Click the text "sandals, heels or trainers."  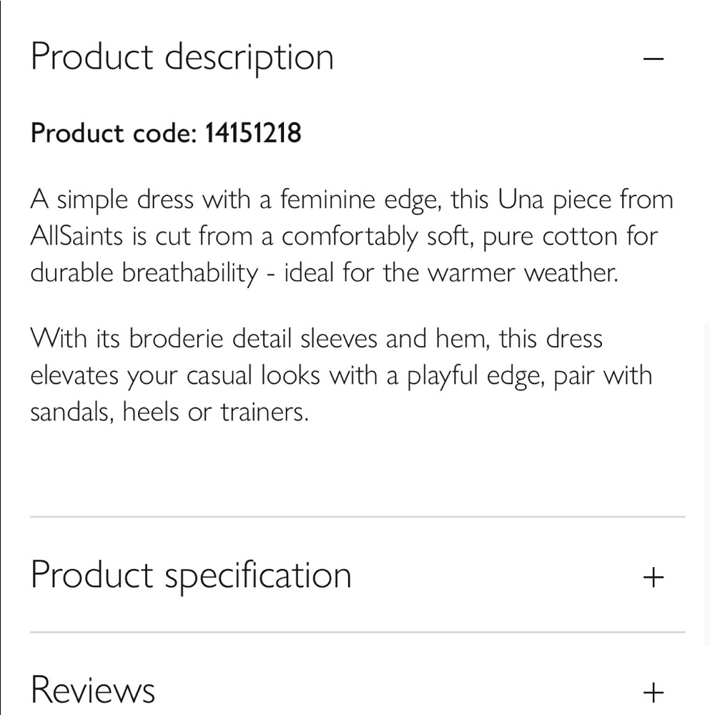[169, 413]
